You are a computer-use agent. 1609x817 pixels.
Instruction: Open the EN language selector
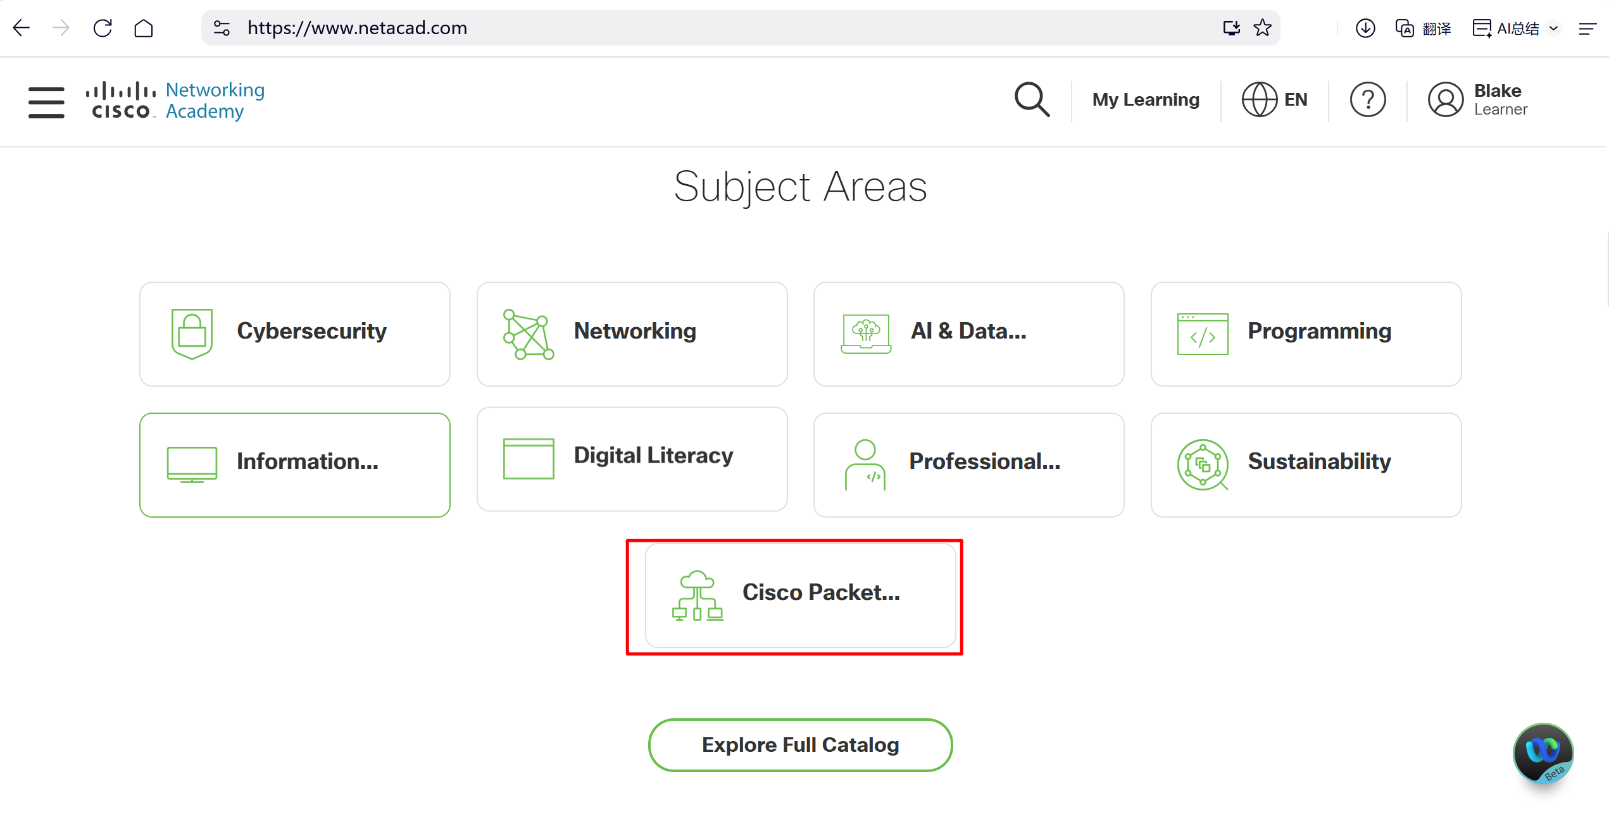coord(1275,99)
